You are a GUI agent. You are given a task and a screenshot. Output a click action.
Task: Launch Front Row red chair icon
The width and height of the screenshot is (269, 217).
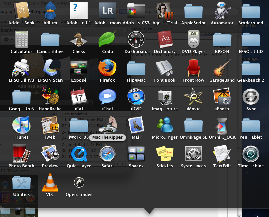click(x=193, y=68)
